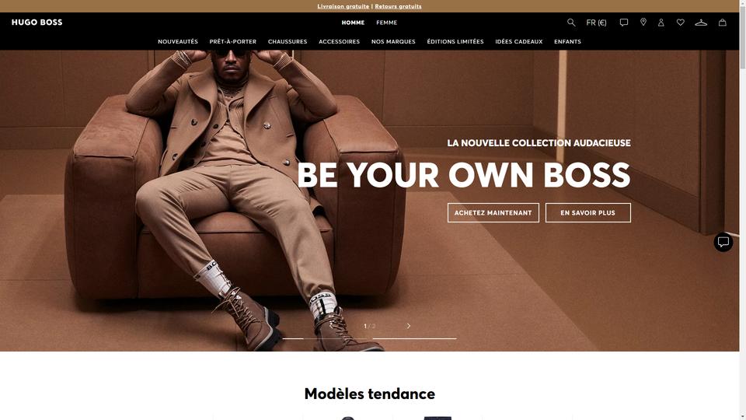
Task: Open the store locator pin icon
Action: (x=643, y=22)
